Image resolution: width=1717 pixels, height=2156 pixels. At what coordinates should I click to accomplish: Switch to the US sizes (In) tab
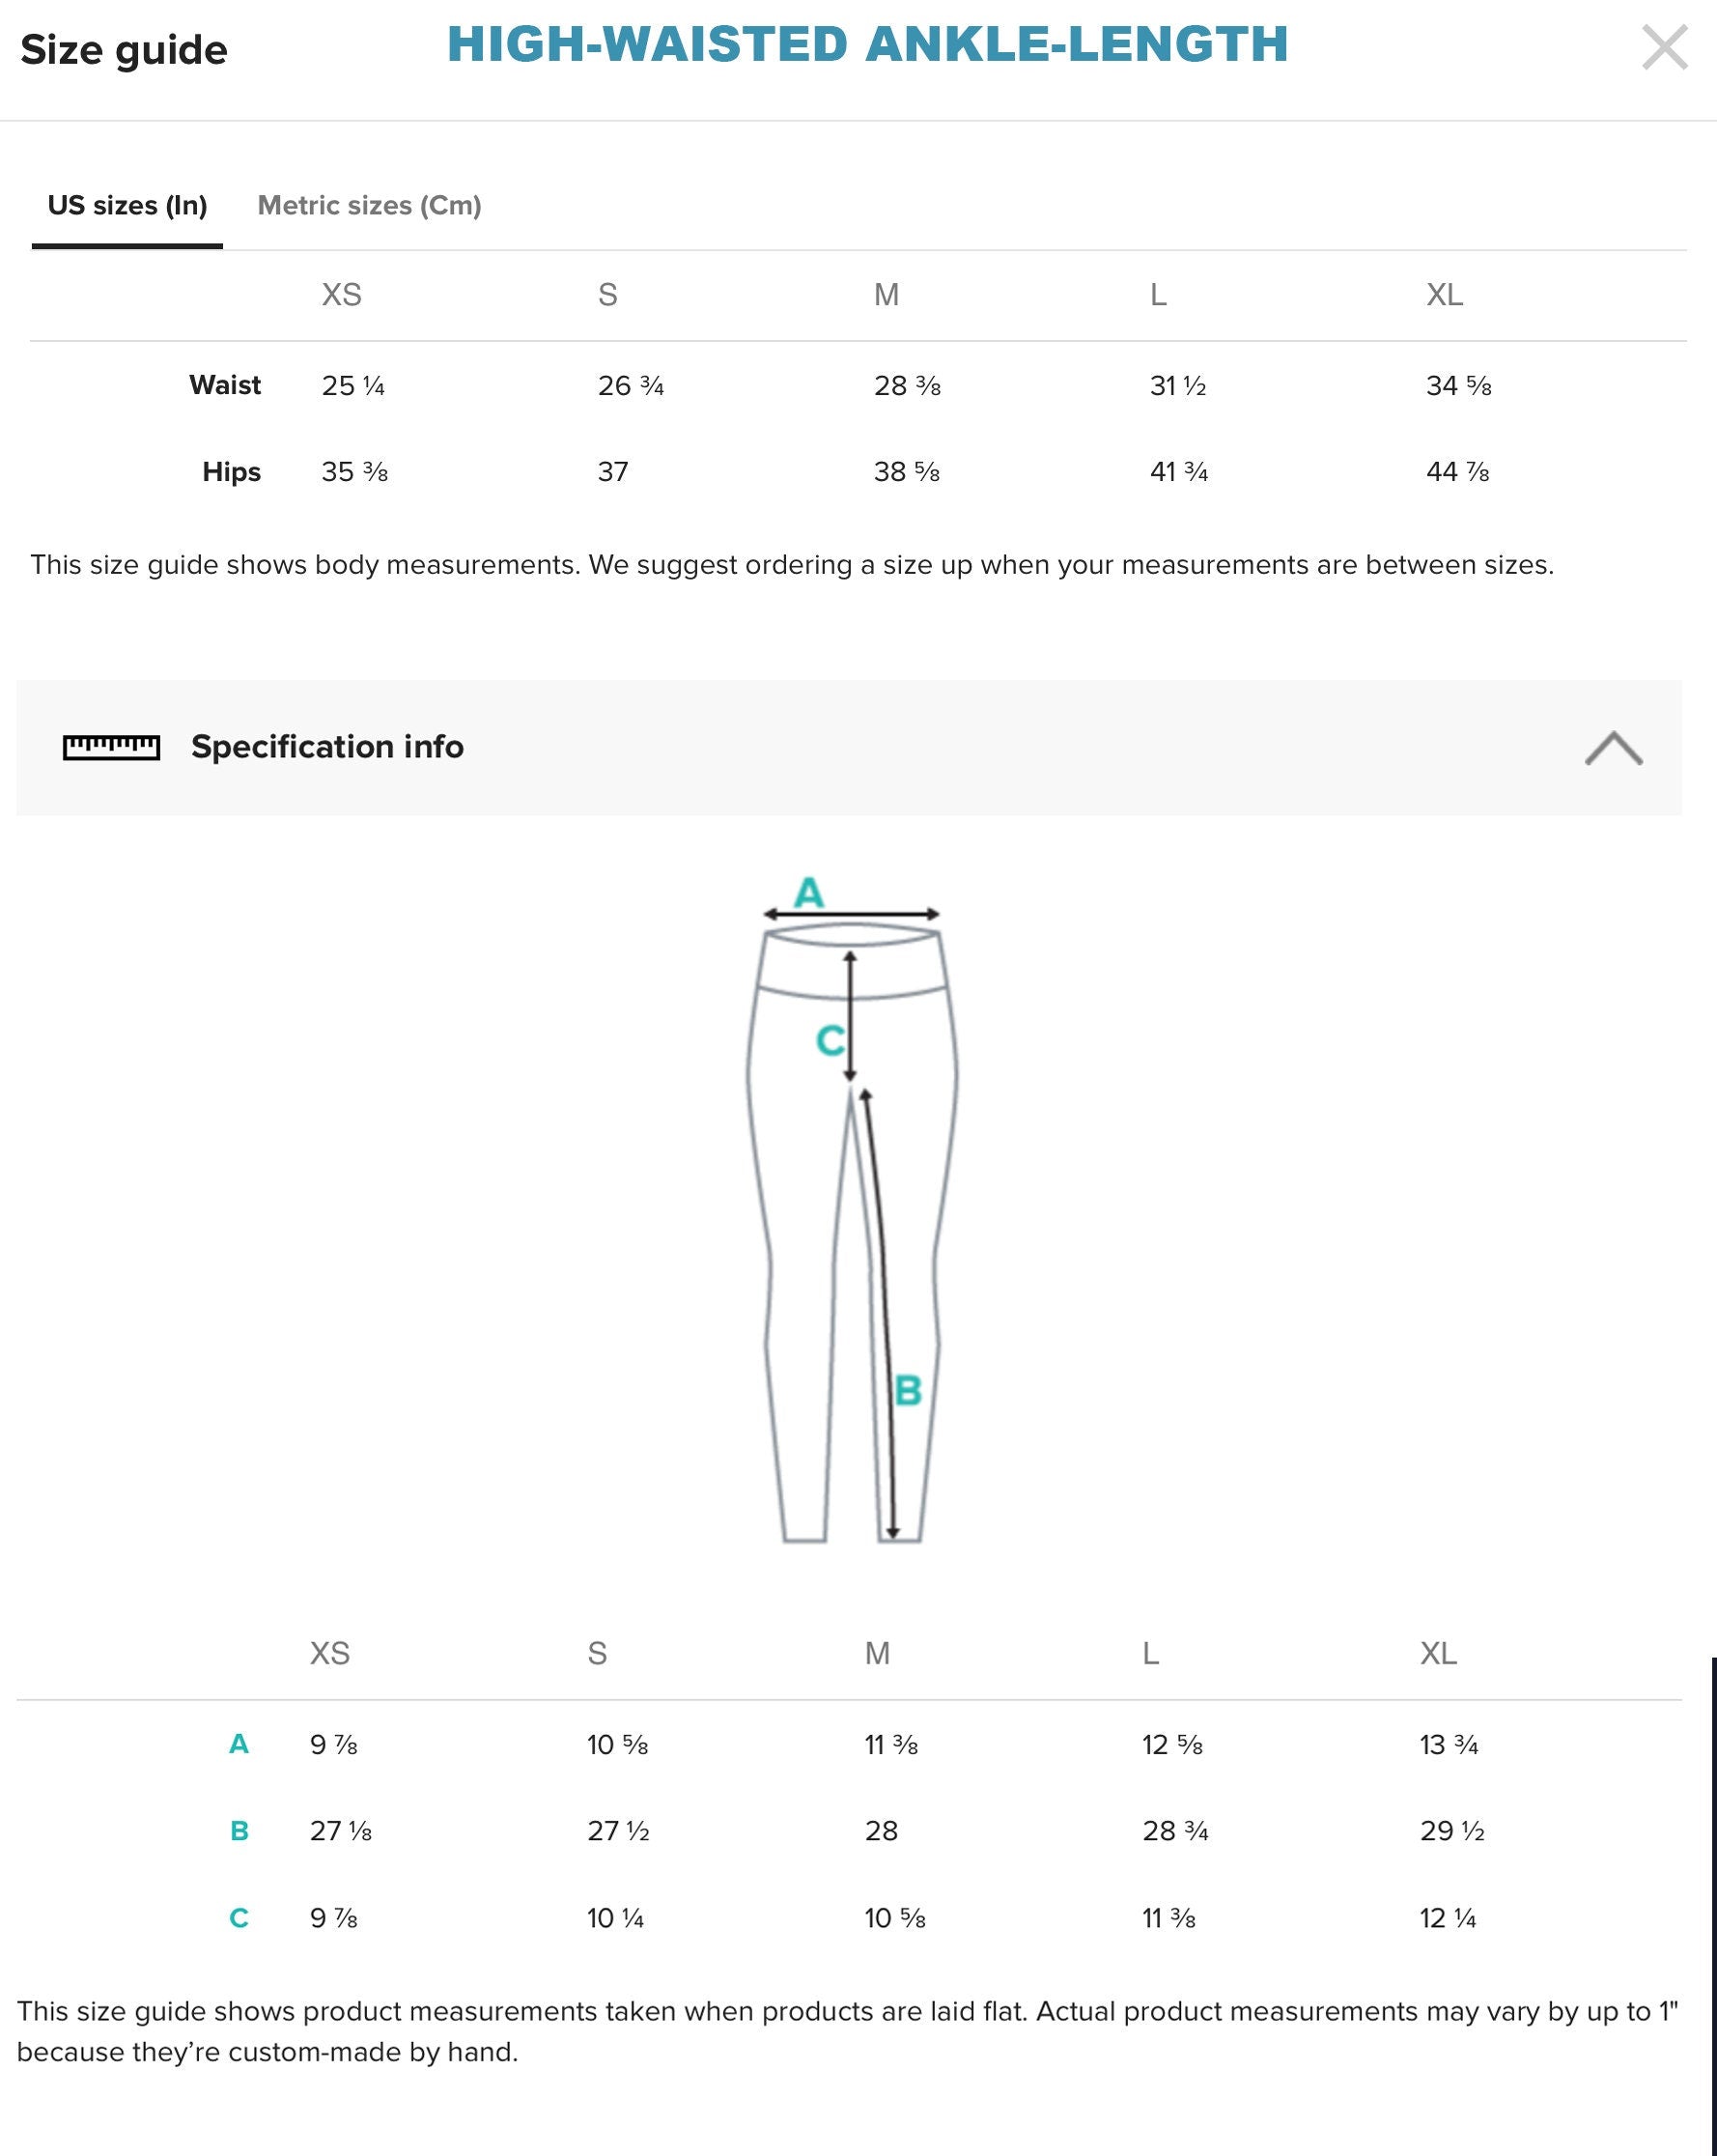coord(127,206)
